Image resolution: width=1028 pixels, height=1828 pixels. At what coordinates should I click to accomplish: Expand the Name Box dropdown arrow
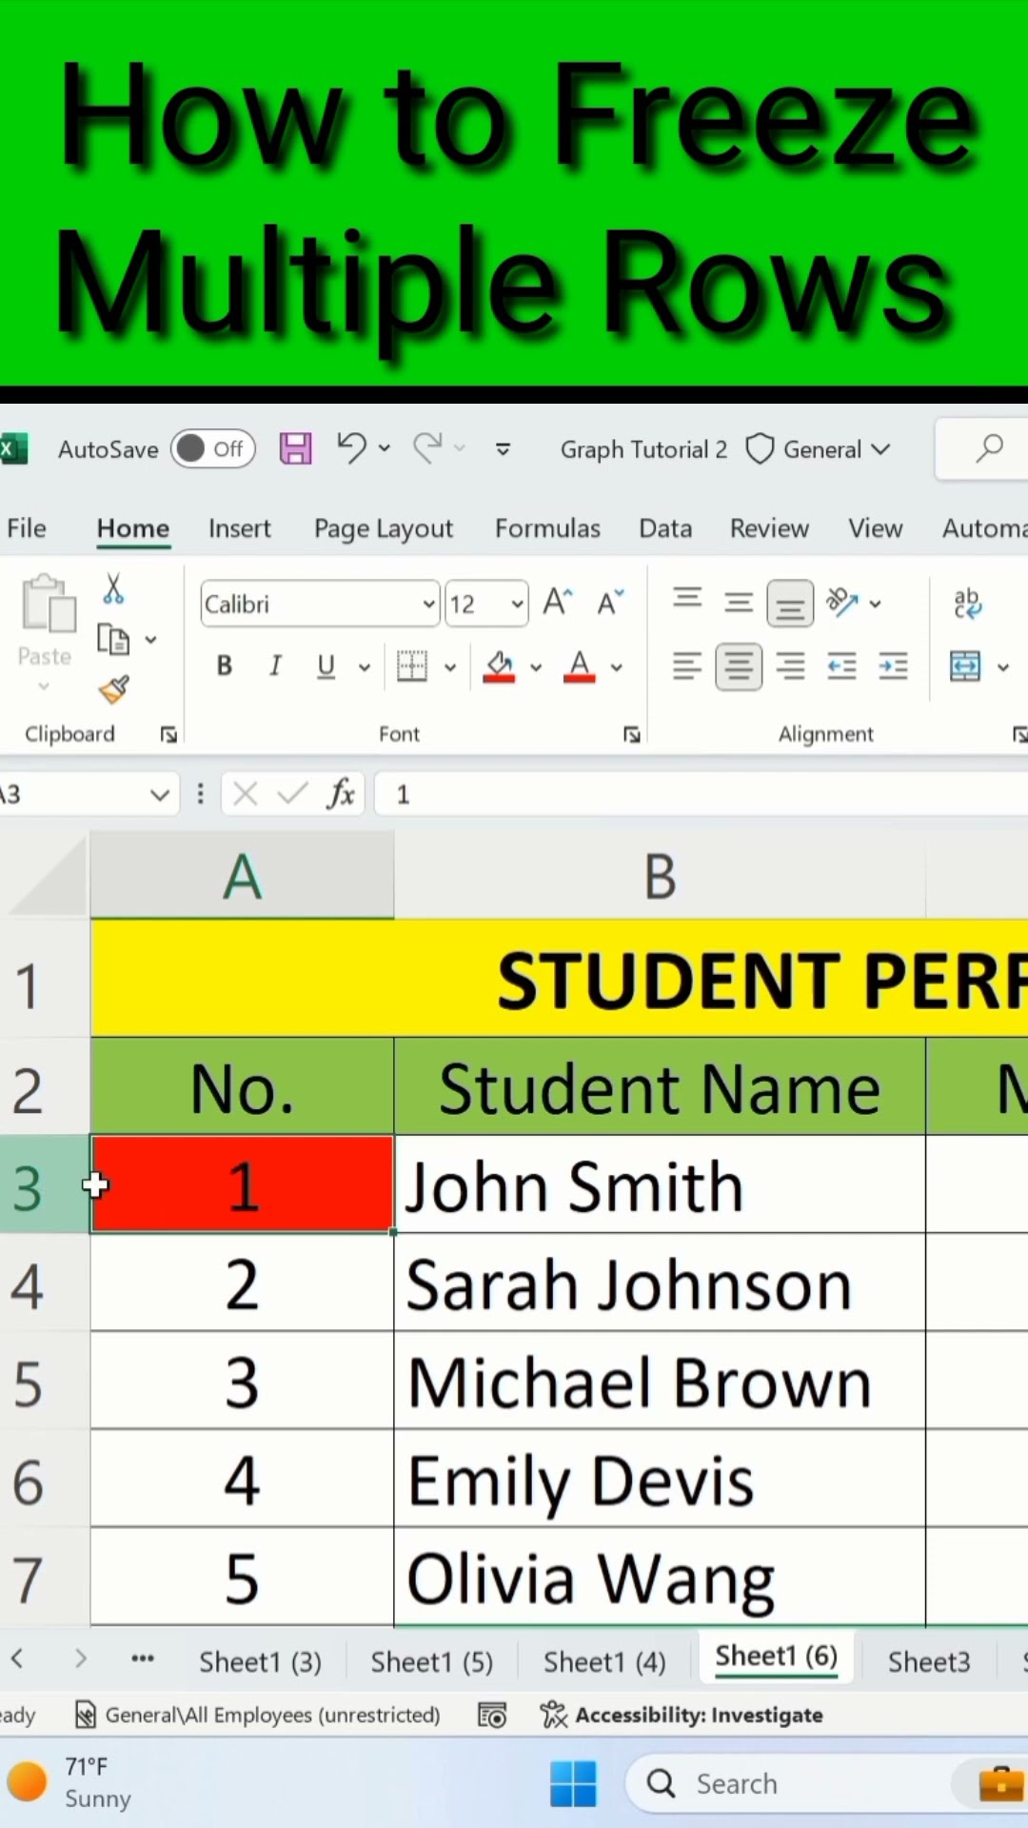pyautogui.click(x=160, y=794)
